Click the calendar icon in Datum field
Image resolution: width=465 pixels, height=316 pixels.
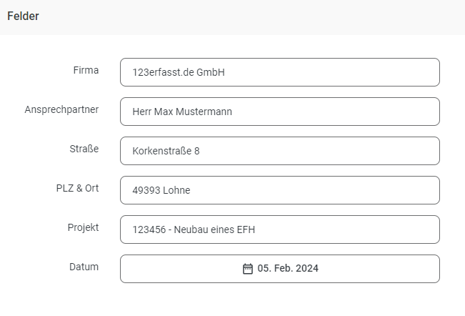[x=248, y=269]
